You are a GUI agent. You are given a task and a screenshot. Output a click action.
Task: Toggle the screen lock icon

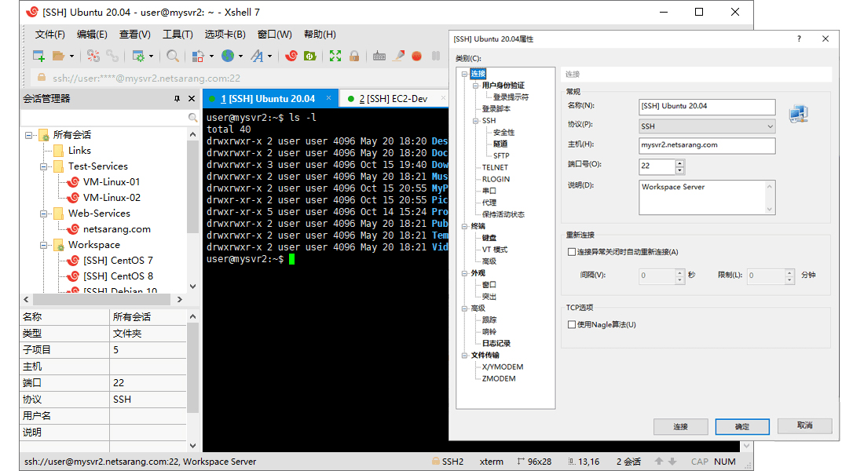point(353,56)
